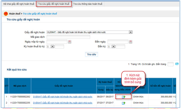This screenshot has width=181, height=109.
Task: Click the 'Chính thức' status in row 2
Action: (x=138, y=103)
